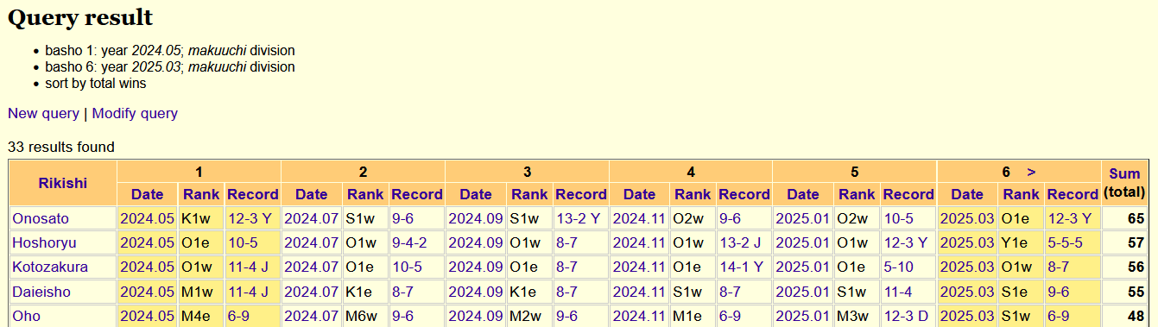Open rikishi Onosato's profile link
The height and width of the screenshot is (327, 1158).
pyautogui.click(x=41, y=219)
